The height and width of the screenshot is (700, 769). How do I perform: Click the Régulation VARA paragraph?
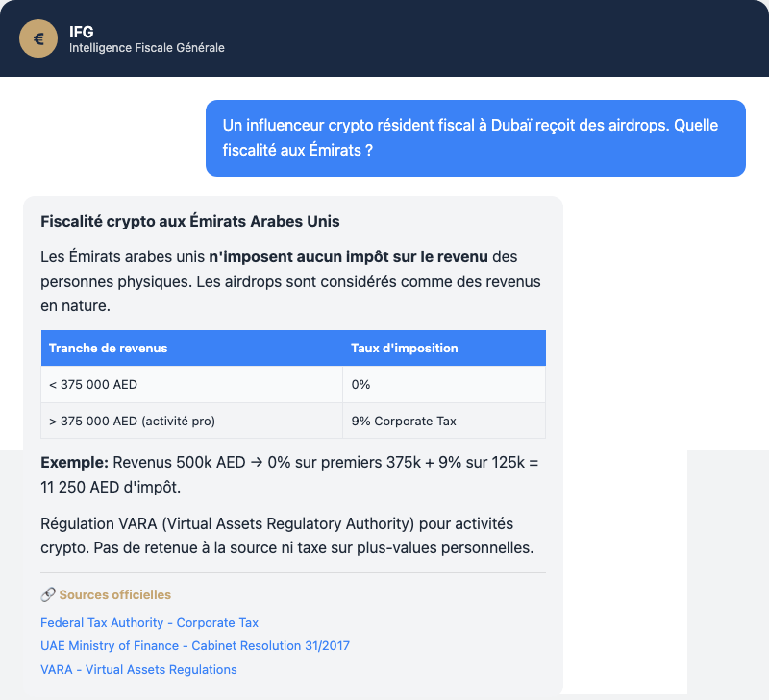(288, 536)
